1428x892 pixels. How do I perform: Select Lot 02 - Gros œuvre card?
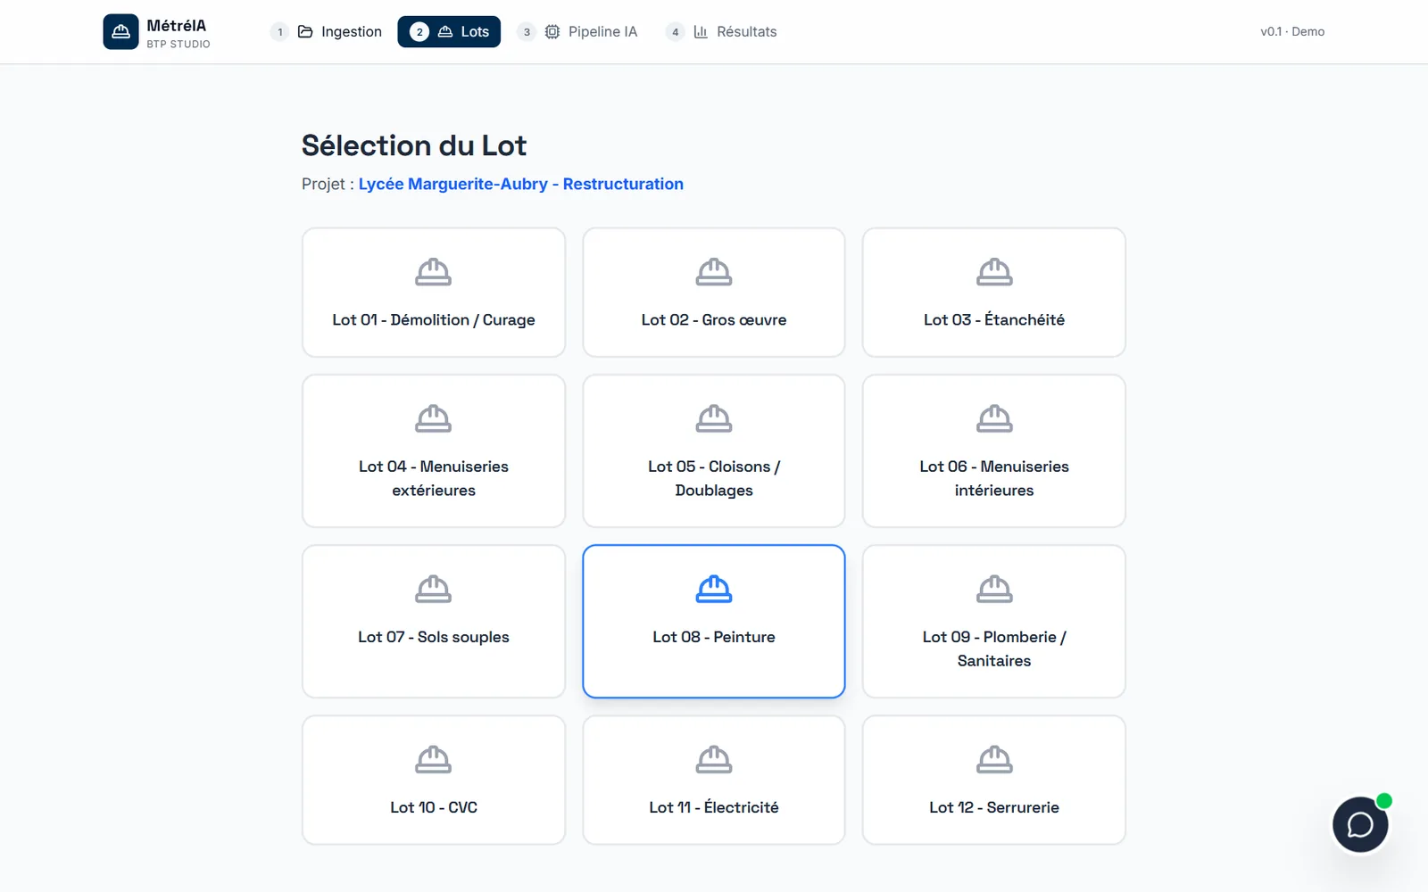(714, 293)
